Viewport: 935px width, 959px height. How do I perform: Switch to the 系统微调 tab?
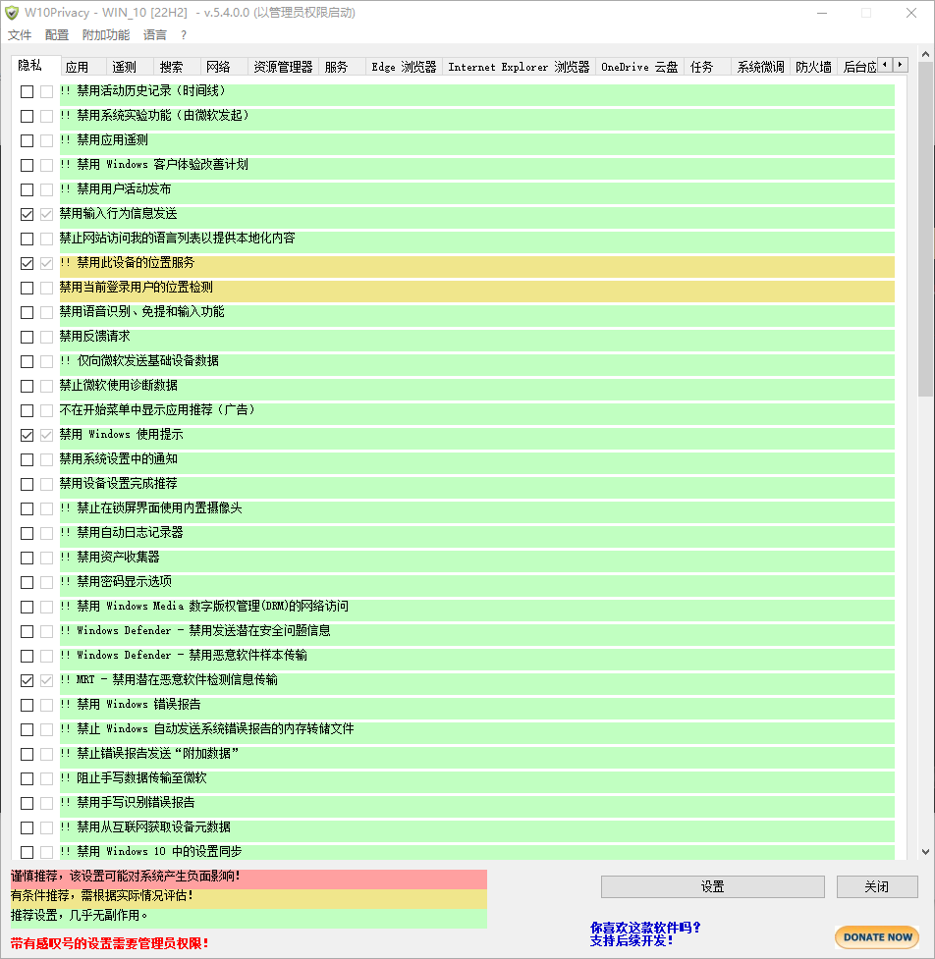(x=760, y=67)
